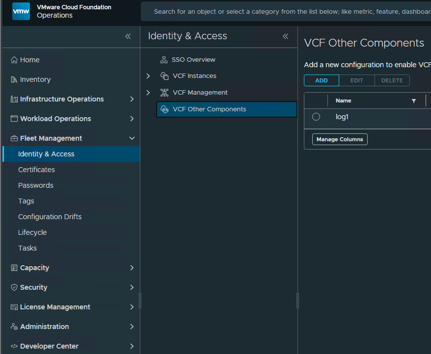Click the Manage Columns button

click(x=340, y=139)
